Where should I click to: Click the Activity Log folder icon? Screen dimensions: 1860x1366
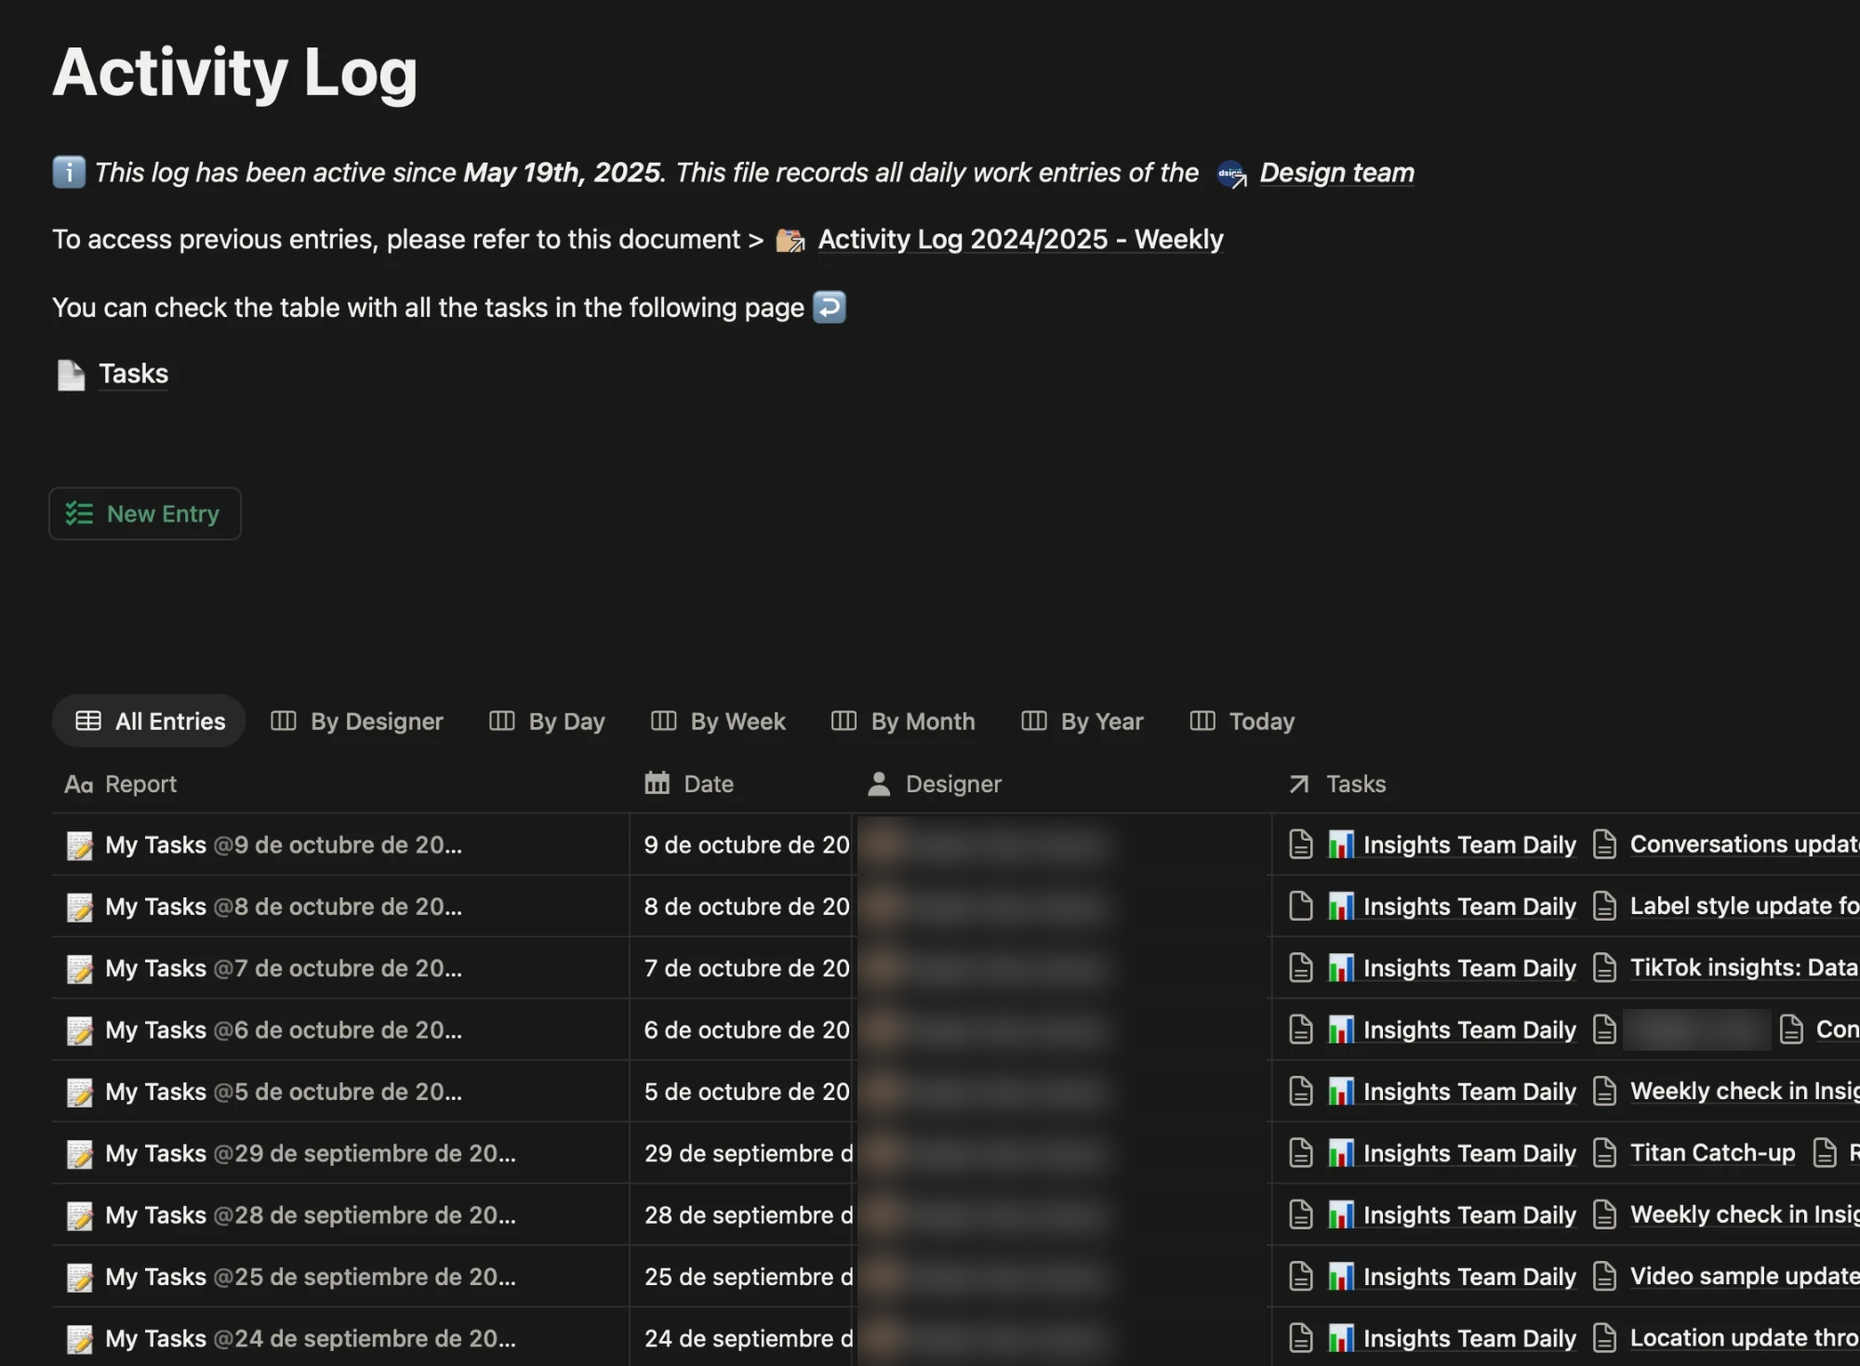point(790,240)
